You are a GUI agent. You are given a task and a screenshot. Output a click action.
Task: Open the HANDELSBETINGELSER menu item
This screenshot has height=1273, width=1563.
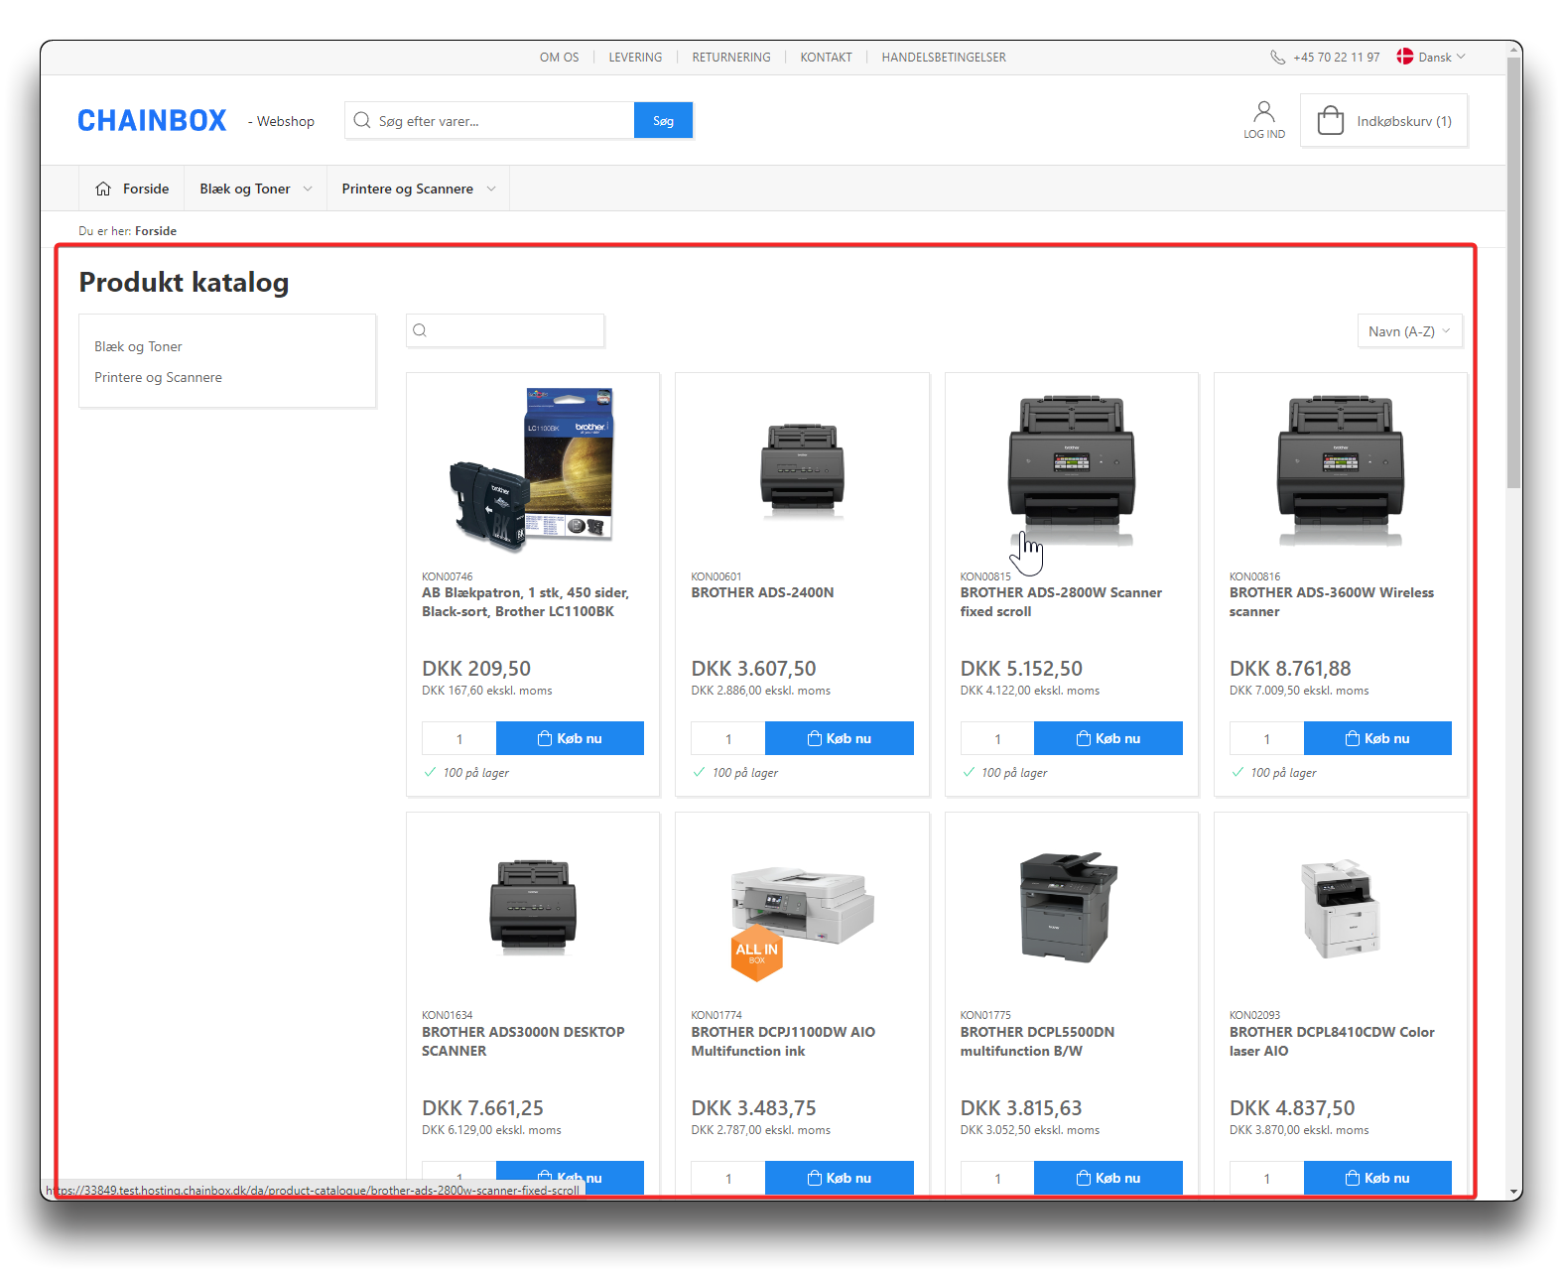943,58
